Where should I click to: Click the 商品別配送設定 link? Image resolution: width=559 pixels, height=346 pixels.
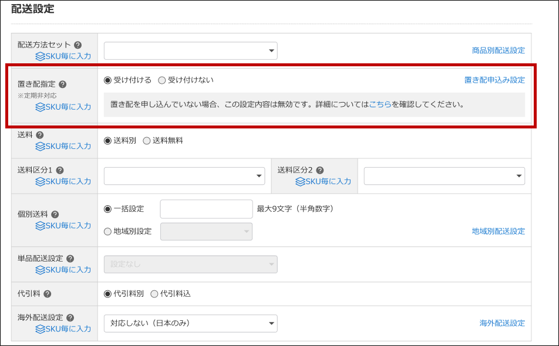(498, 51)
